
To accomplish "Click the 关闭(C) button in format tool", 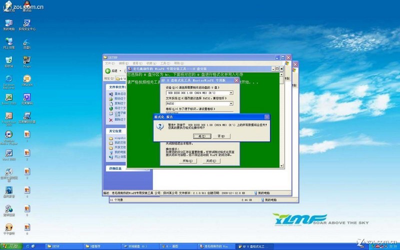I will click(x=211, y=161).
